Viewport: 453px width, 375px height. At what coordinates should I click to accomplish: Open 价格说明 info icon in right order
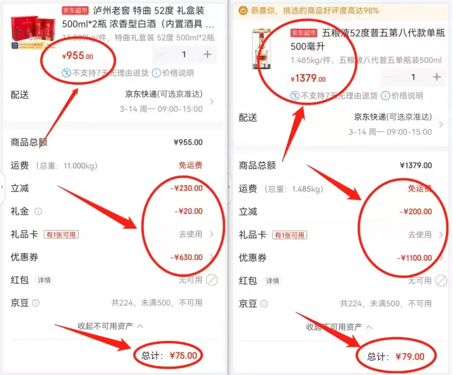tap(385, 95)
